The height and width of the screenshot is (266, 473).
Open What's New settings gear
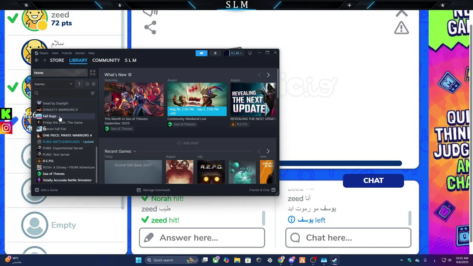tap(130, 75)
